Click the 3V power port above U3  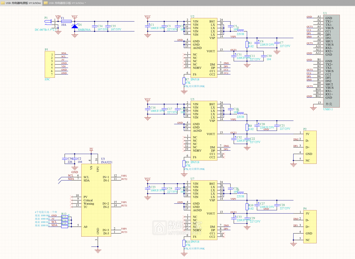pyautogui.click(x=91, y=150)
